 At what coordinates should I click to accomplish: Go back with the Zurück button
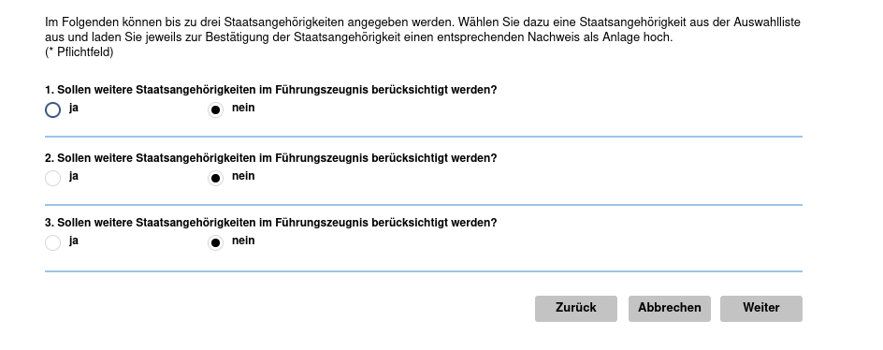pyautogui.click(x=576, y=309)
